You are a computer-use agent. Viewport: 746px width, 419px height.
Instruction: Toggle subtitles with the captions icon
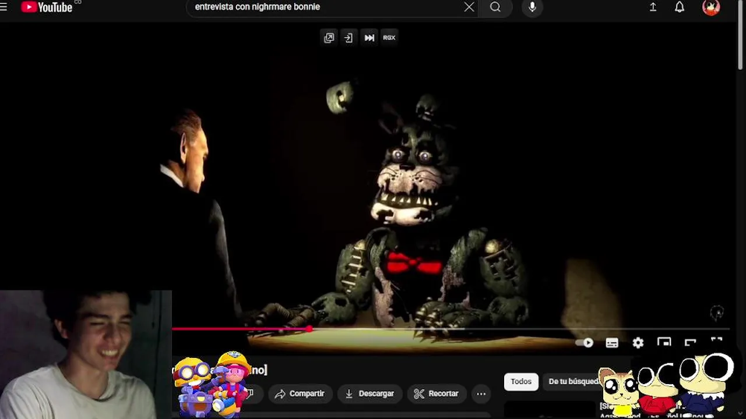click(x=612, y=343)
